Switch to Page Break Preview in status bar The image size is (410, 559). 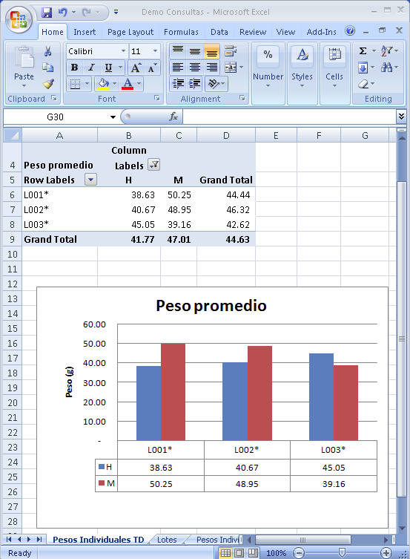point(253,553)
